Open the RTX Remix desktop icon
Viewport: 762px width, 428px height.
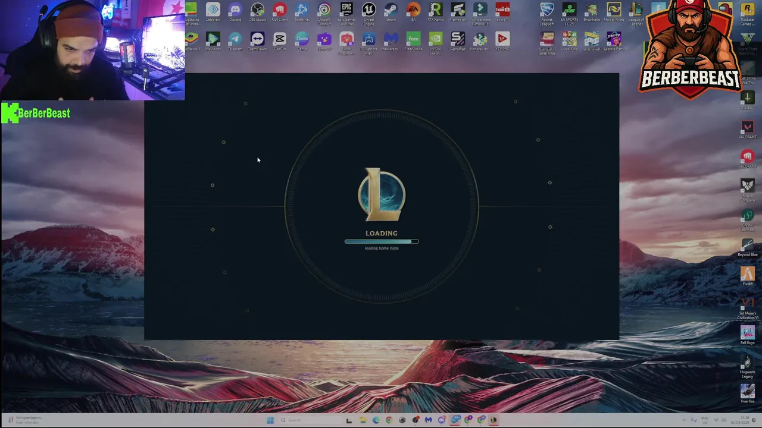click(435, 12)
